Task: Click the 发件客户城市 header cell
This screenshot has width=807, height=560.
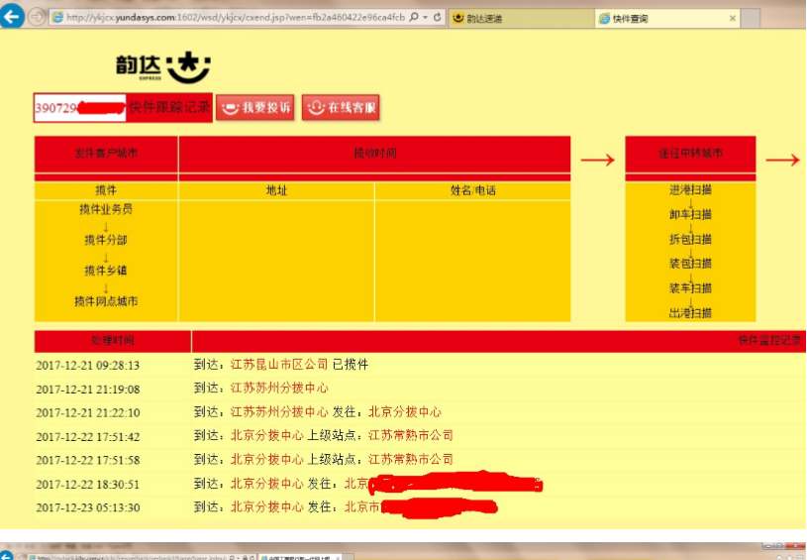Action: tap(106, 154)
